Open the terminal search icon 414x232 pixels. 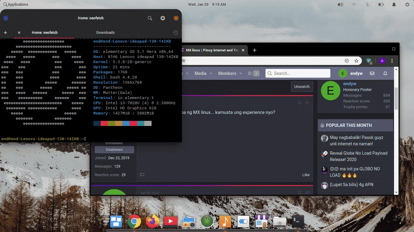pos(150,18)
